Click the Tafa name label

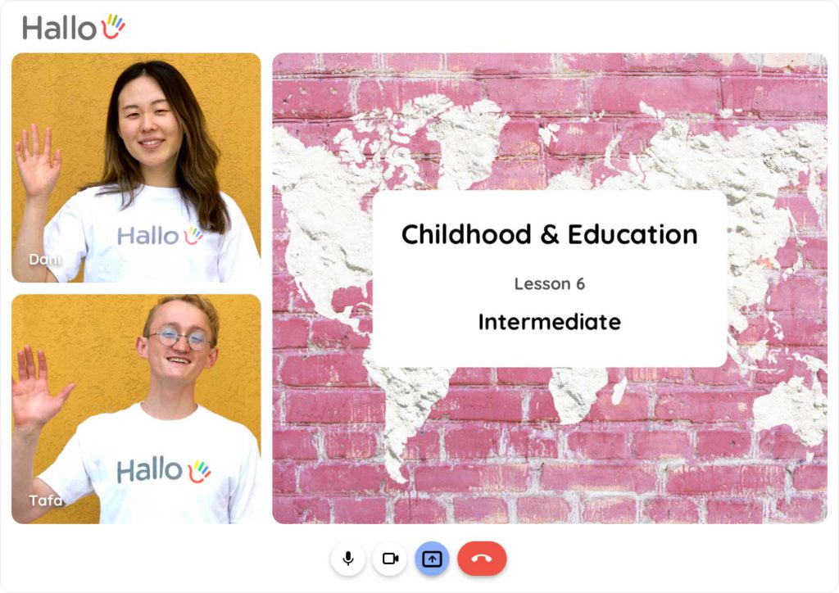pos(46,500)
